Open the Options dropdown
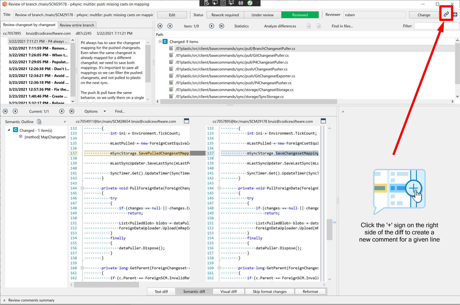 (94, 111)
